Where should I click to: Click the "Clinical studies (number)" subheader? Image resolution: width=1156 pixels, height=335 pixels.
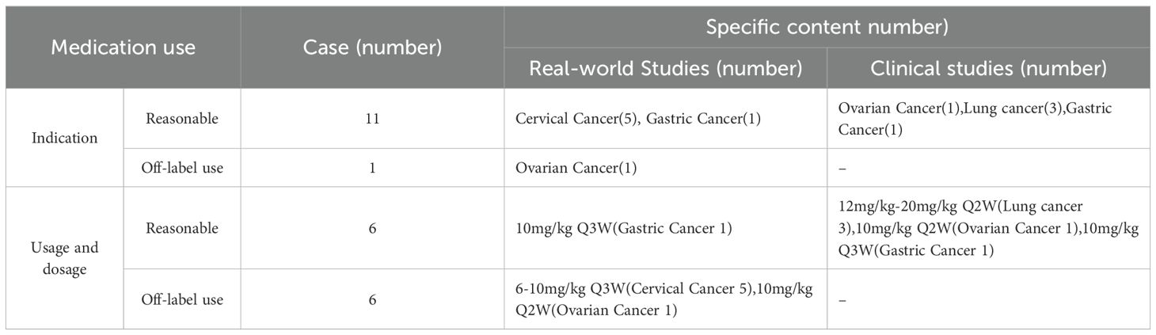coord(988,69)
